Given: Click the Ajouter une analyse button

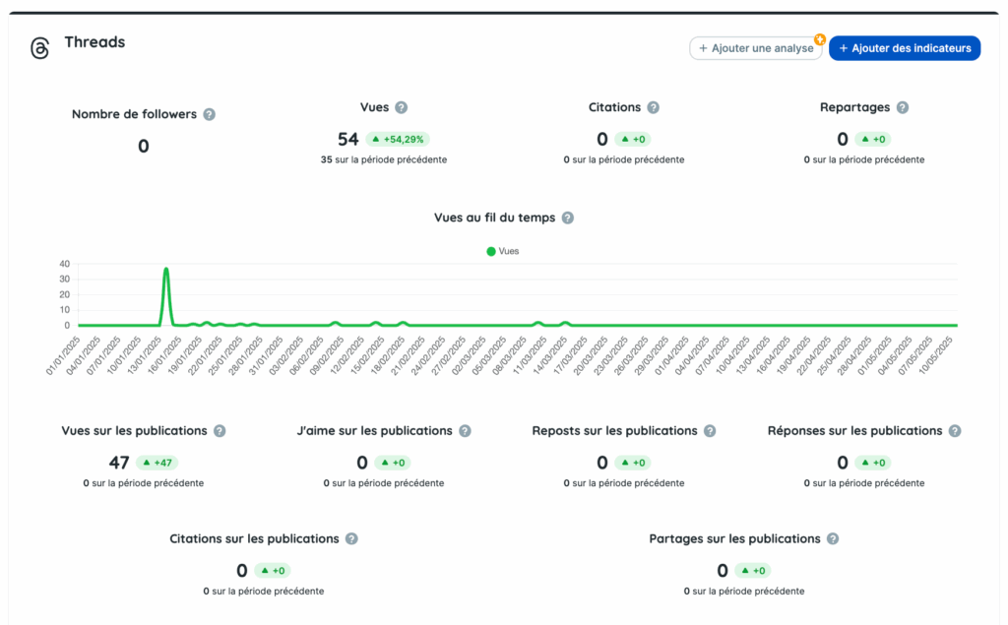Looking at the screenshot, I should tap(755, 48).
